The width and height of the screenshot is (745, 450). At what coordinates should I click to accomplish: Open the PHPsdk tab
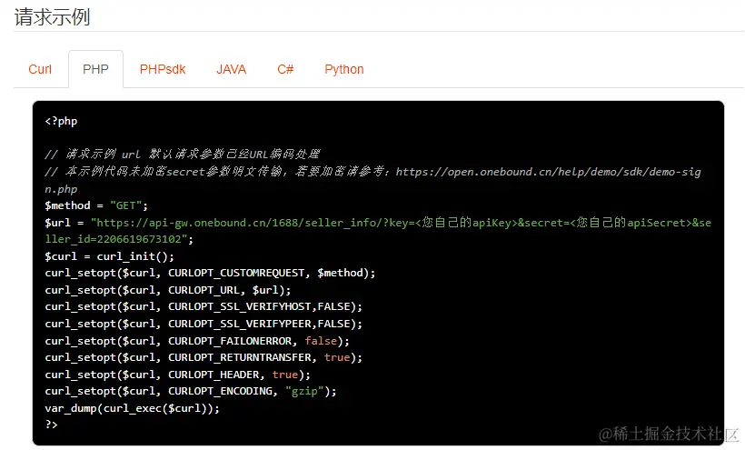tap(163, 69)
